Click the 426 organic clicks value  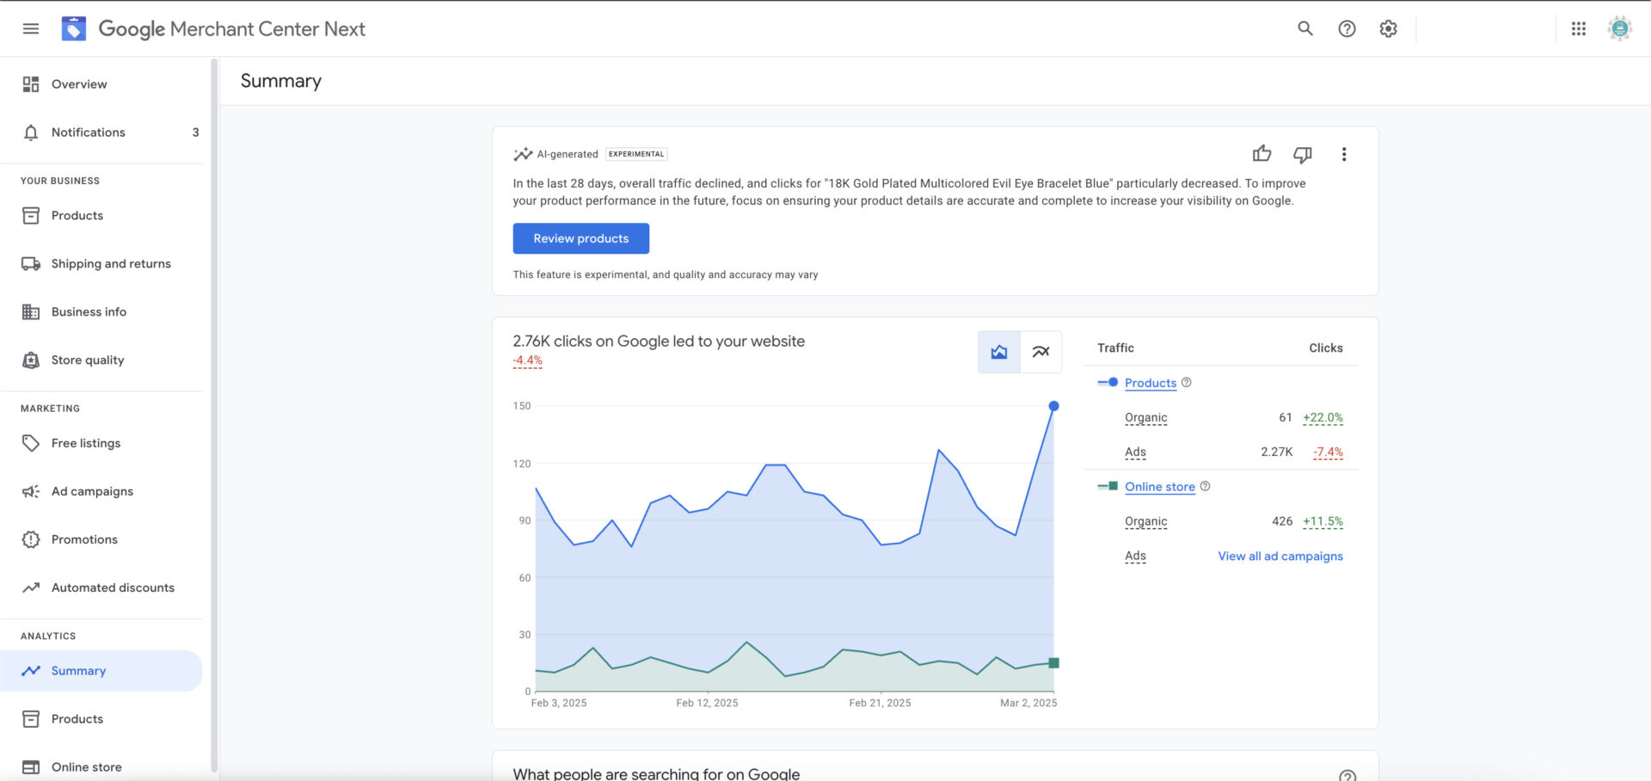click(x=1282, y=521)
